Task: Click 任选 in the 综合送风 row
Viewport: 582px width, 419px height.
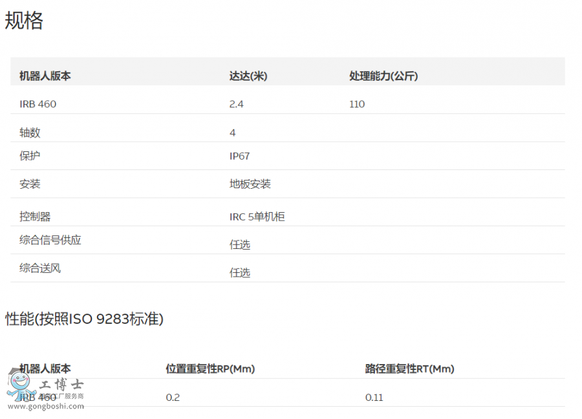Action: click(240, 273)
